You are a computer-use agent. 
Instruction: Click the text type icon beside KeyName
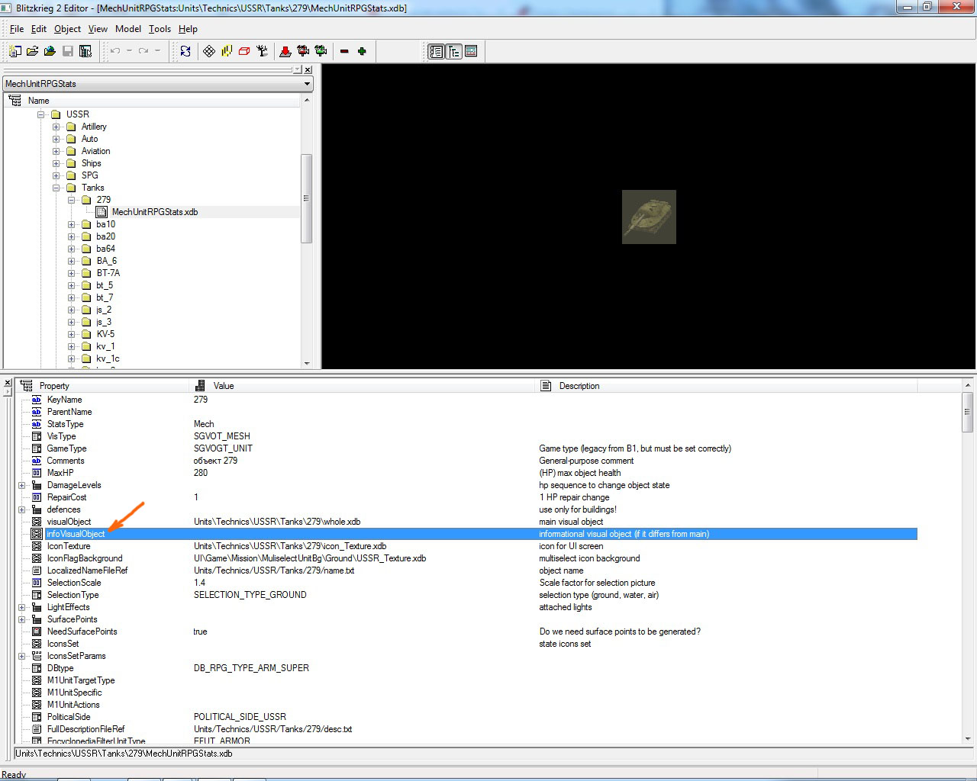click(37, 400)
